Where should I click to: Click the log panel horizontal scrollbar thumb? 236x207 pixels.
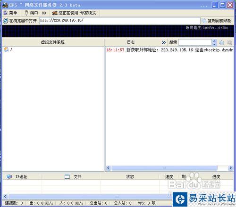[x=164, y=168]
